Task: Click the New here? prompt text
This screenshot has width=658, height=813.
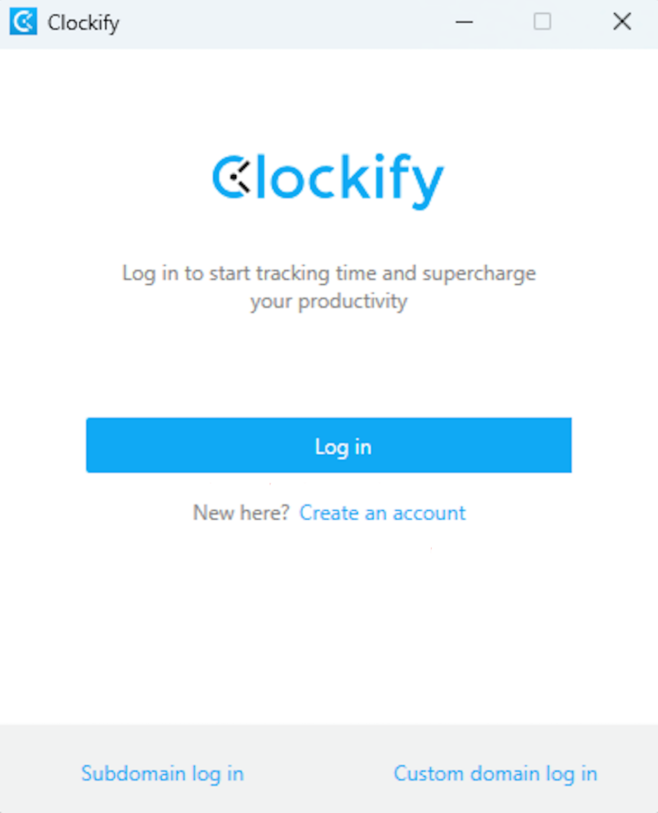Action: tap(241, 512)
